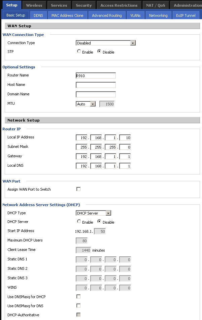The image size is (202, 320).
Task: Click the Optional Settings heading
Action: [x=19, y=67]
